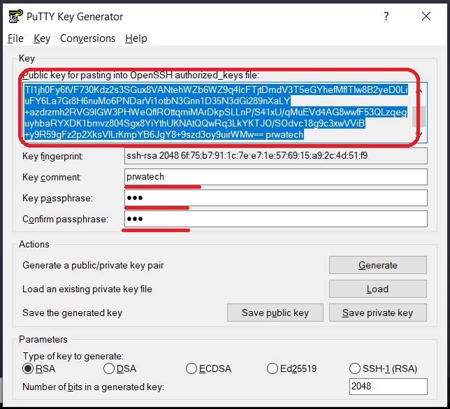Click 'Type of key to generate:' label
The width and height of the screenshot is (450, 409).
73,356
